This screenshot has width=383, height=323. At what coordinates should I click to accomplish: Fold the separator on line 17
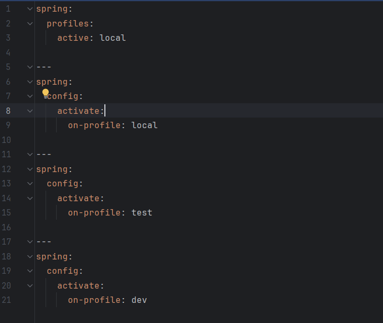pyautogui.click(x=30, y=241)
